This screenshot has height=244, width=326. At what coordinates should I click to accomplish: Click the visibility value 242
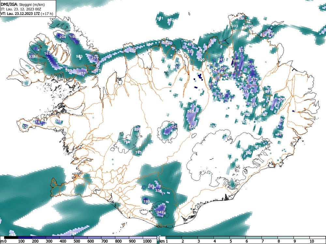pyautogui.click(x=175, y=127)
